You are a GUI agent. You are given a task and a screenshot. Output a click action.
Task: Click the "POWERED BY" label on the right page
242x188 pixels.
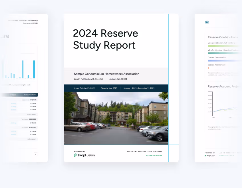click(x=209, y=153)
